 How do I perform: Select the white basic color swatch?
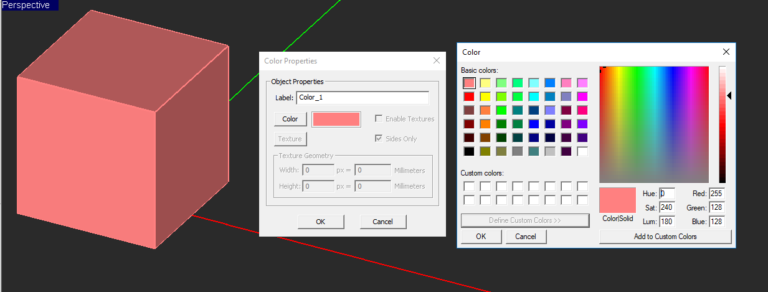point(582,151)
